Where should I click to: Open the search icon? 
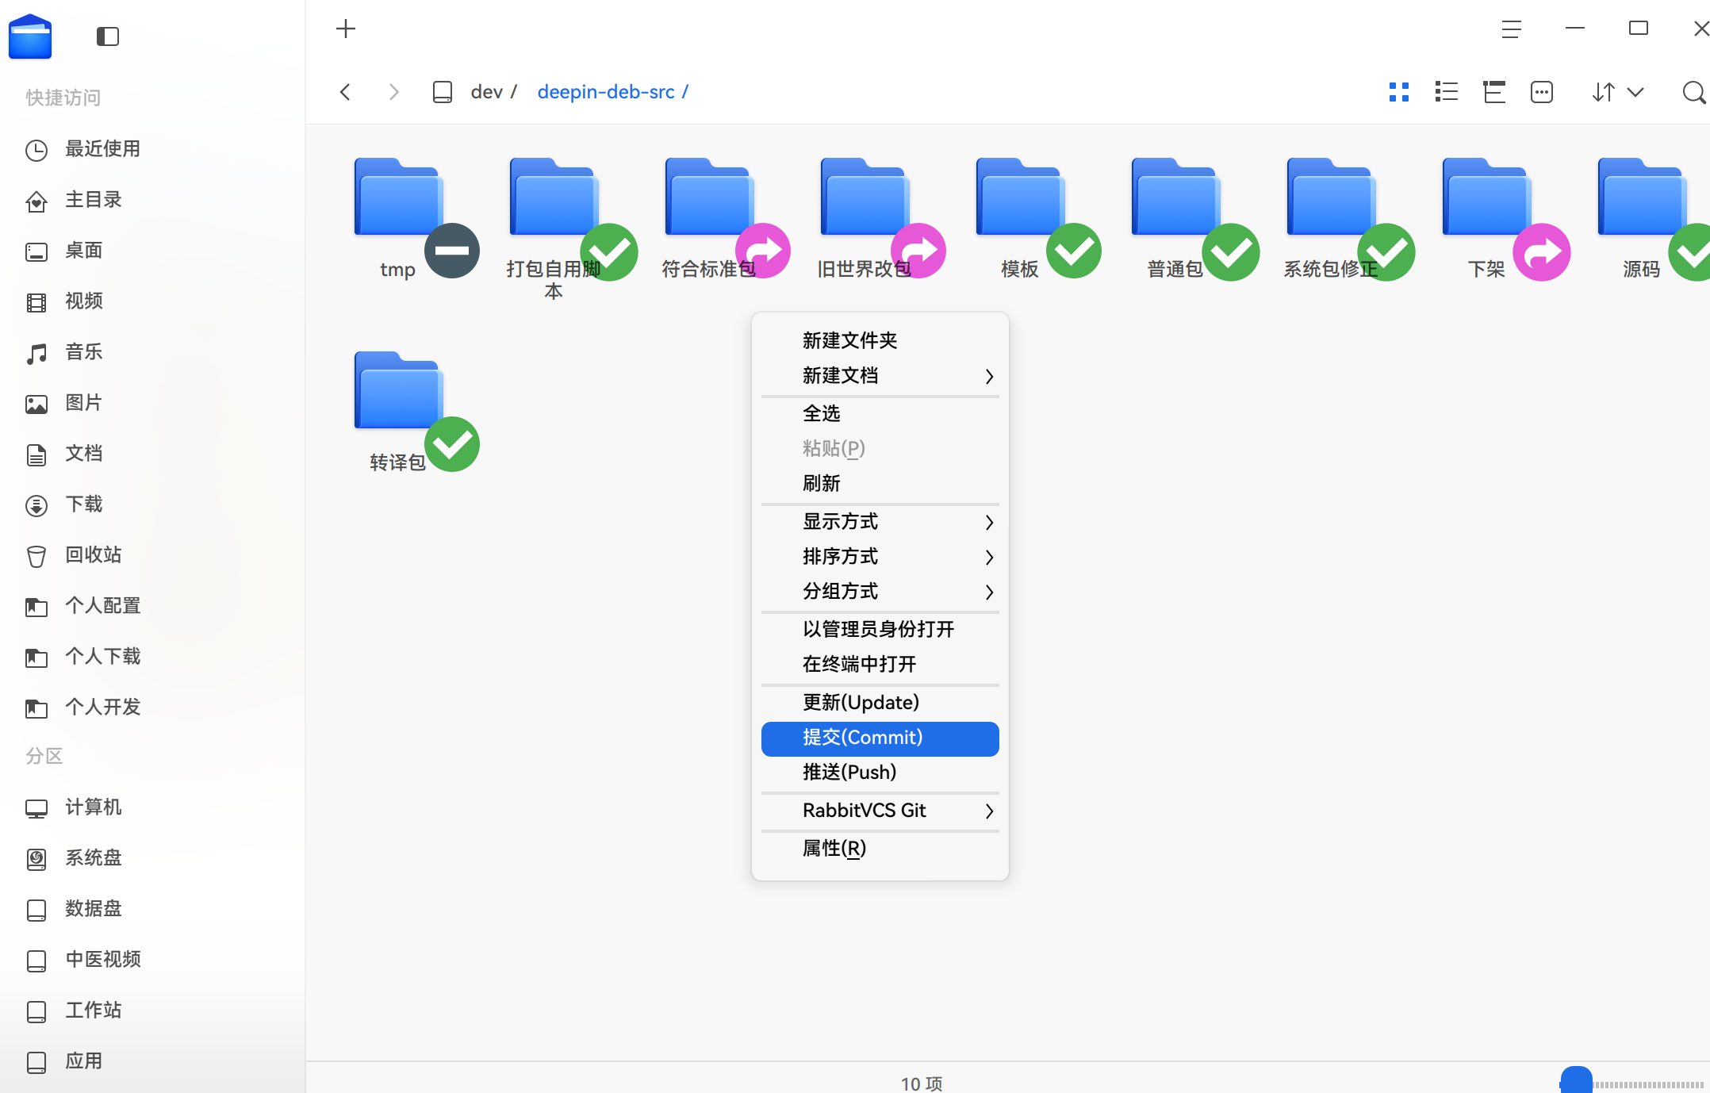[x=1693, y=92]
